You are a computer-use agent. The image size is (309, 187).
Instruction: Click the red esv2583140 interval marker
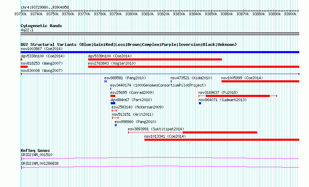[114, 111]
